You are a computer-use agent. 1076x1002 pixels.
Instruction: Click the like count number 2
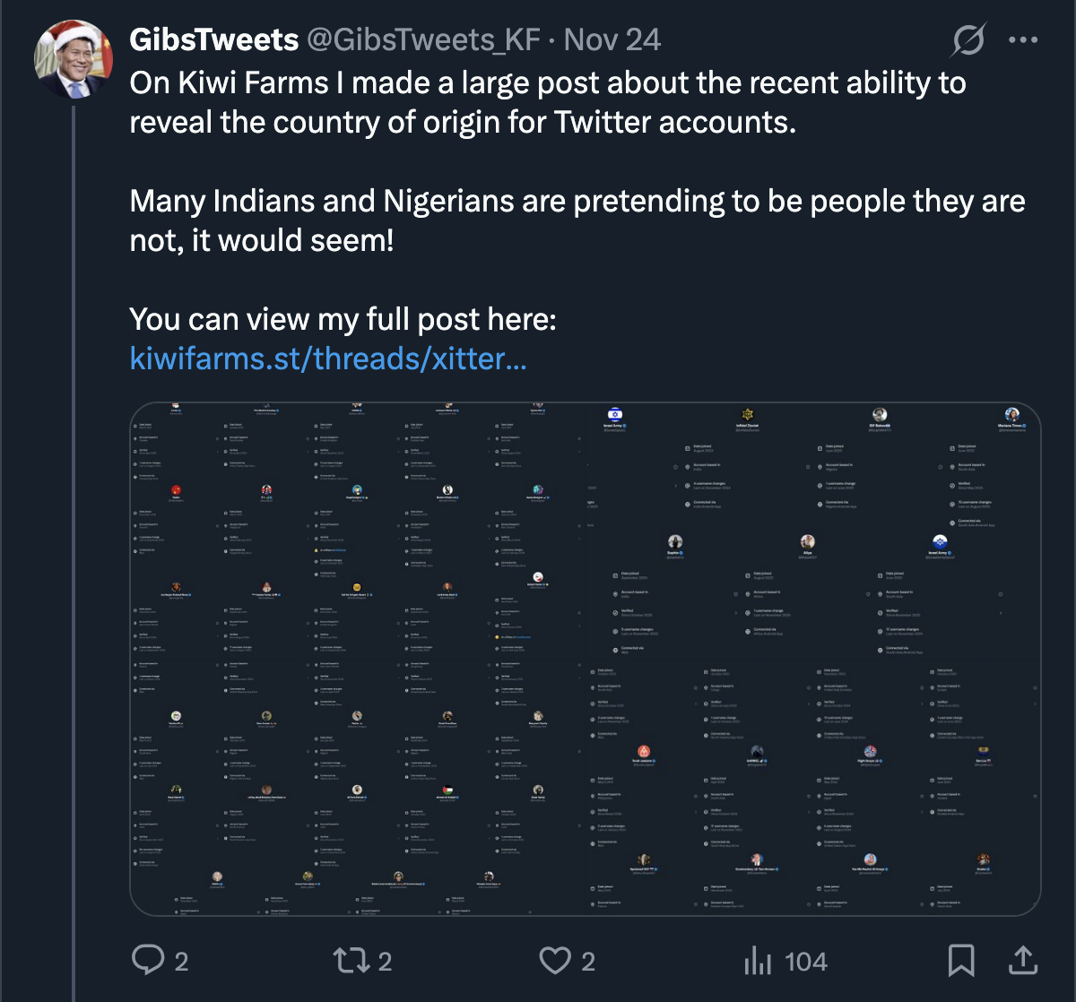pos(588,962)
